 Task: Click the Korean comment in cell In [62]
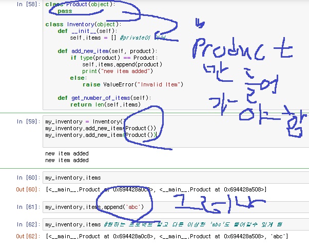[x=193, y=225]
